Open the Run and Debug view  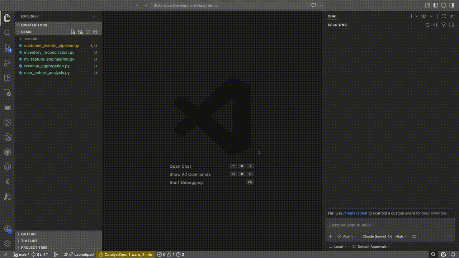click(7, 63)
